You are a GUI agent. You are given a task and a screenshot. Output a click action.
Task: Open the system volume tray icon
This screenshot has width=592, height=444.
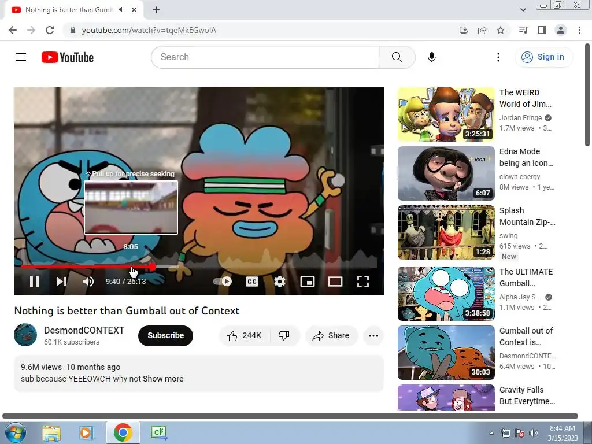pos(533,433)
